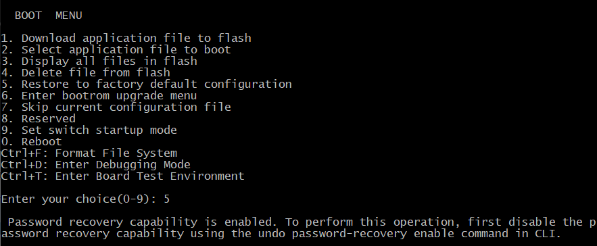Click the entered choice number 5
Image resolution: width=597 pixels, height=246 pixels.
point(166,199)
